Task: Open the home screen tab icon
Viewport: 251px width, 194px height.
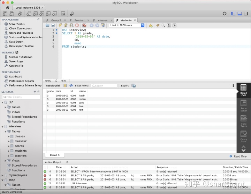Action: 8,8
